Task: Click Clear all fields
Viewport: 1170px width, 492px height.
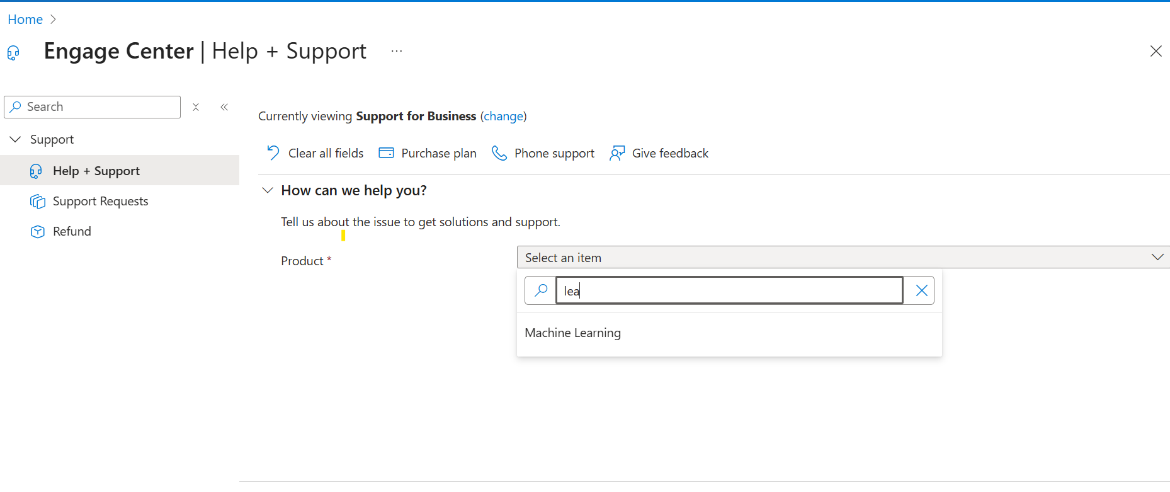Action: coord(315,153)
